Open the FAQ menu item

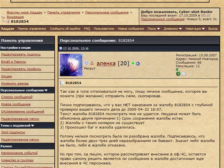87,29
